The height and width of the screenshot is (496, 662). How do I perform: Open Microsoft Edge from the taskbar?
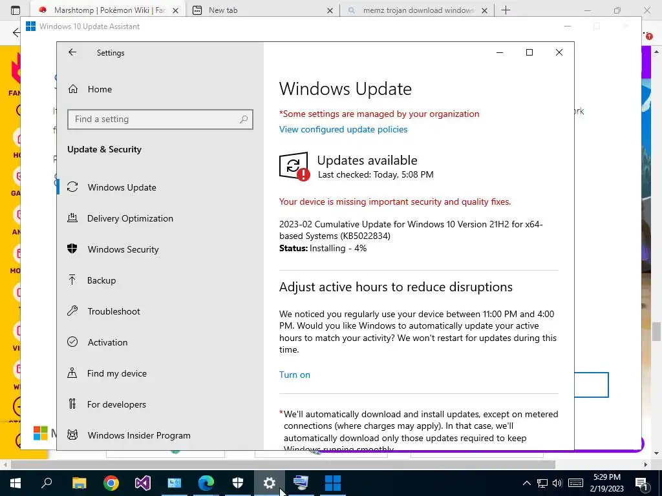(x=206, y=483)
